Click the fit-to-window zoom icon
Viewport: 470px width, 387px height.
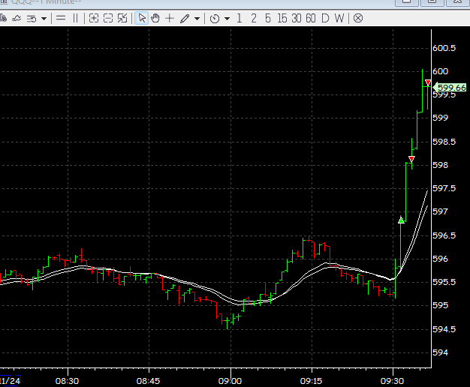(x=122, y=18)
